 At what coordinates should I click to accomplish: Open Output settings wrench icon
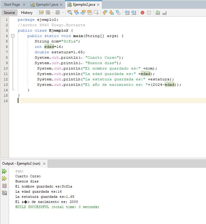coord(5,193)
